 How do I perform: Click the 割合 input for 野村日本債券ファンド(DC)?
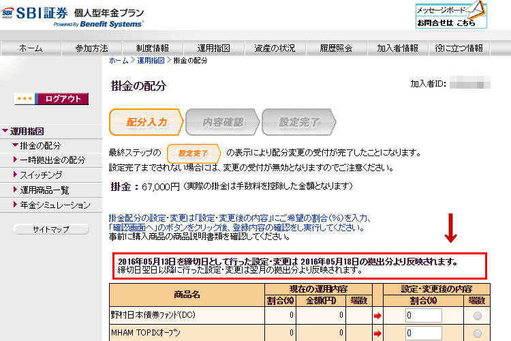pyautogui.click(x=424, y=315)
